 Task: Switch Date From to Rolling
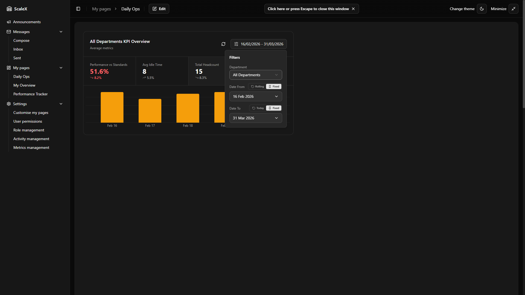coord(258,87)
